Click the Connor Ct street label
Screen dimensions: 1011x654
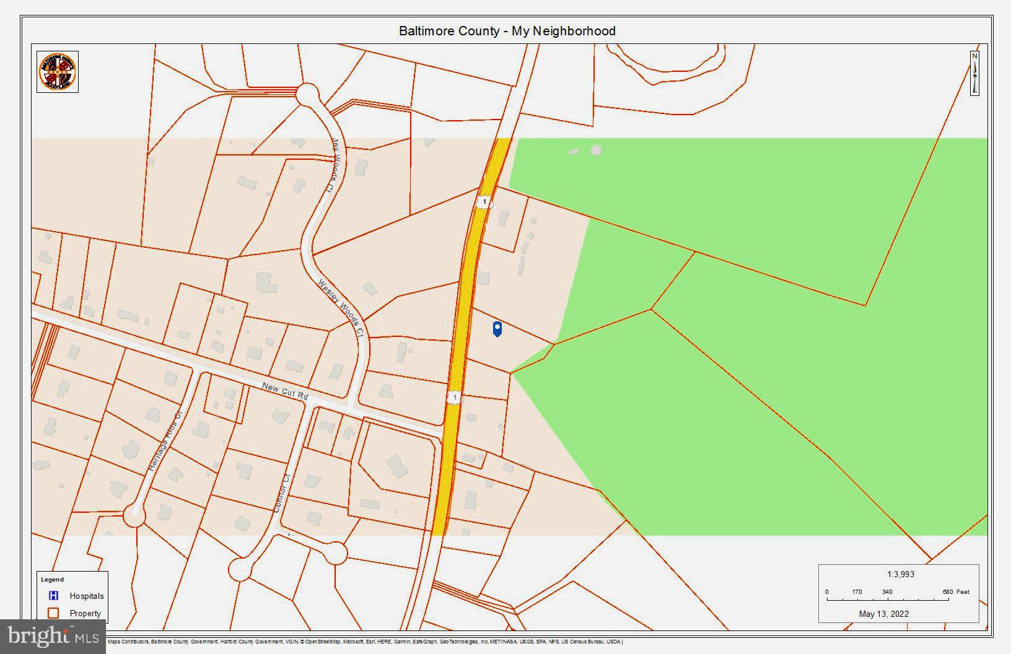282,493
